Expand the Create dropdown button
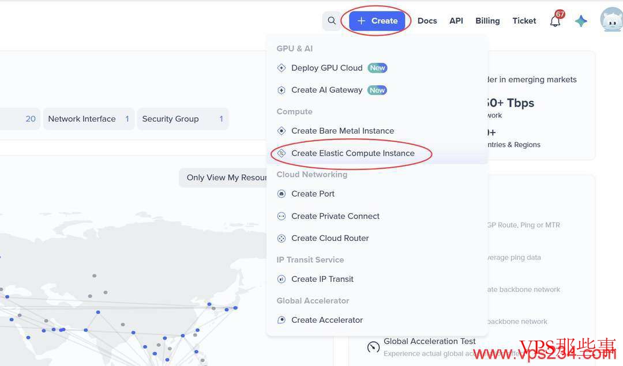 tap(377, 21)
